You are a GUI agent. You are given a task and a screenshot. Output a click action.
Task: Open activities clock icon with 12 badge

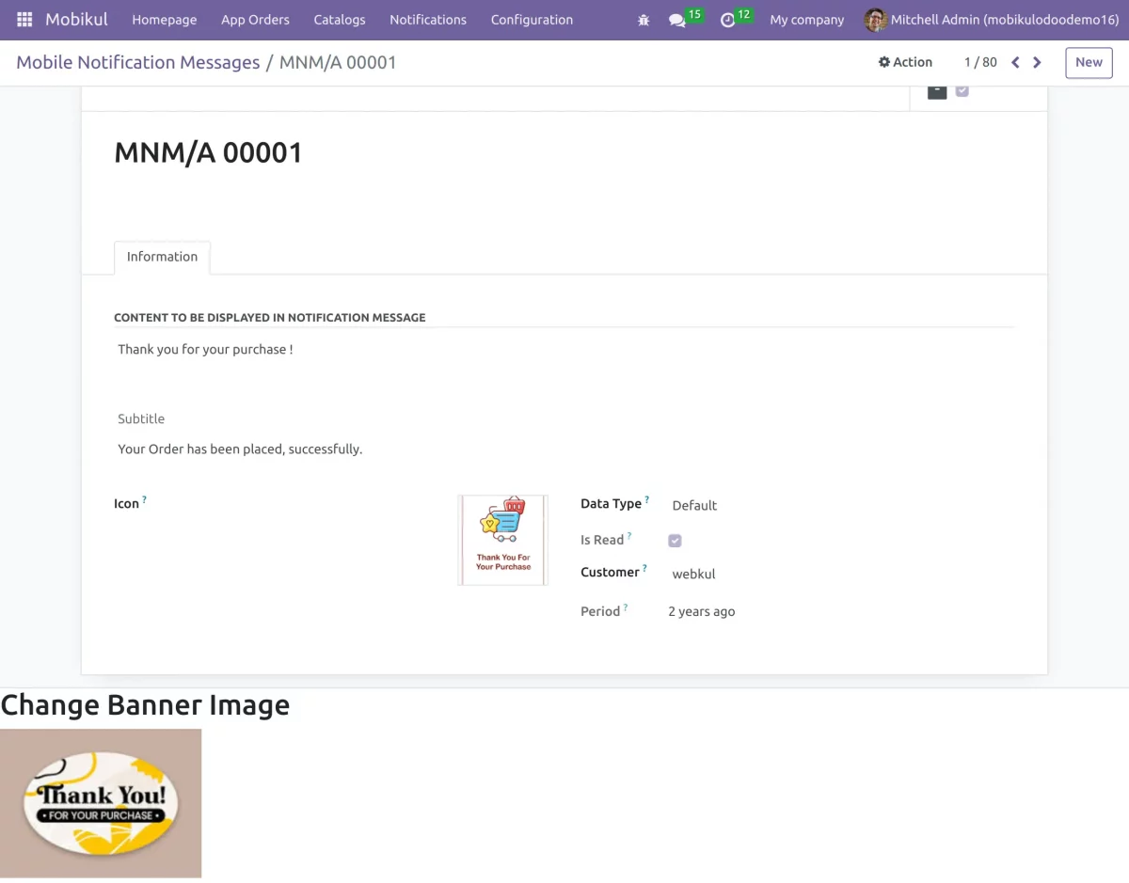tap(736, 19)
